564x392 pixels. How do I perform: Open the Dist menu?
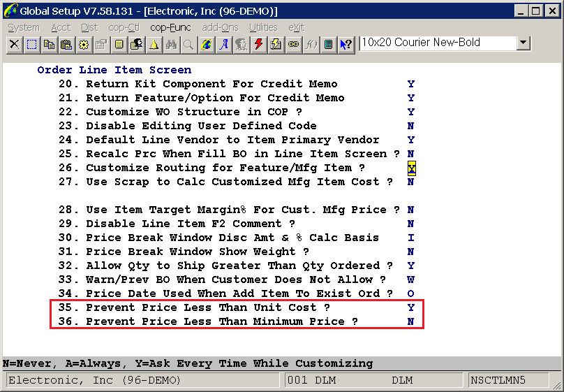89,28
